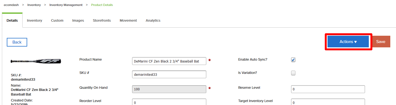396x105 pixels.
Task: Click the Reserve Level input box
Action: point(328,89)
